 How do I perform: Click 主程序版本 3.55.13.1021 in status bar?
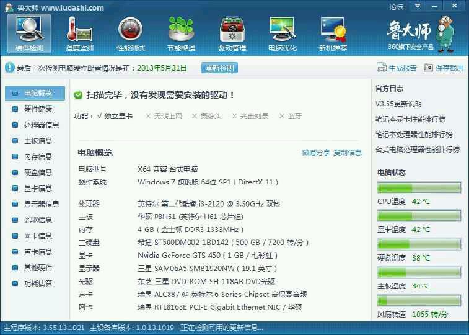tap(44, 328)
